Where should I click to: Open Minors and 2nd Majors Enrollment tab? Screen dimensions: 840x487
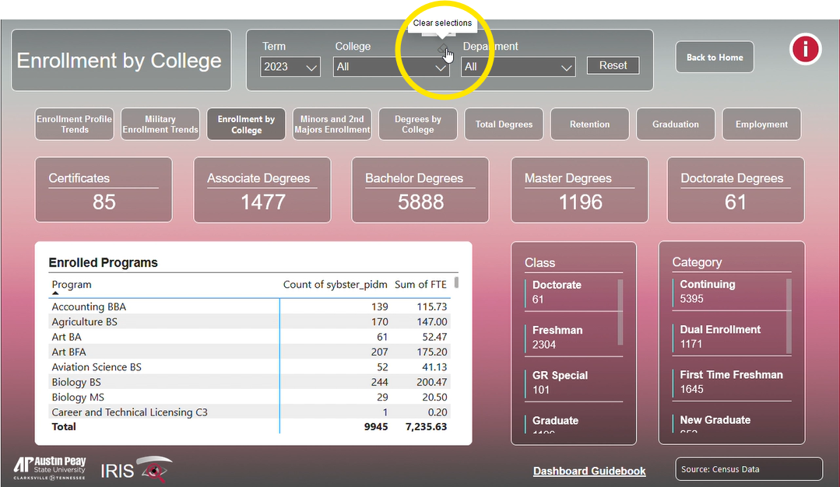point(332,124)
